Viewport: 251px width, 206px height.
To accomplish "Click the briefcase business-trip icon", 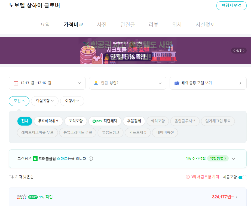I will (177, 83).
